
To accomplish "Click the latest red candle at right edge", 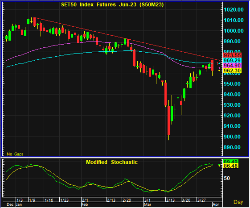I will pos(213,66).
